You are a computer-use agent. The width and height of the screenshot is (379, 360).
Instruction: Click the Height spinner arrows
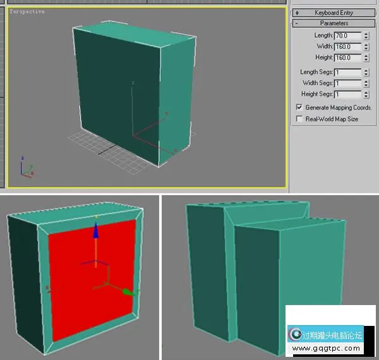tap(366, 57)
